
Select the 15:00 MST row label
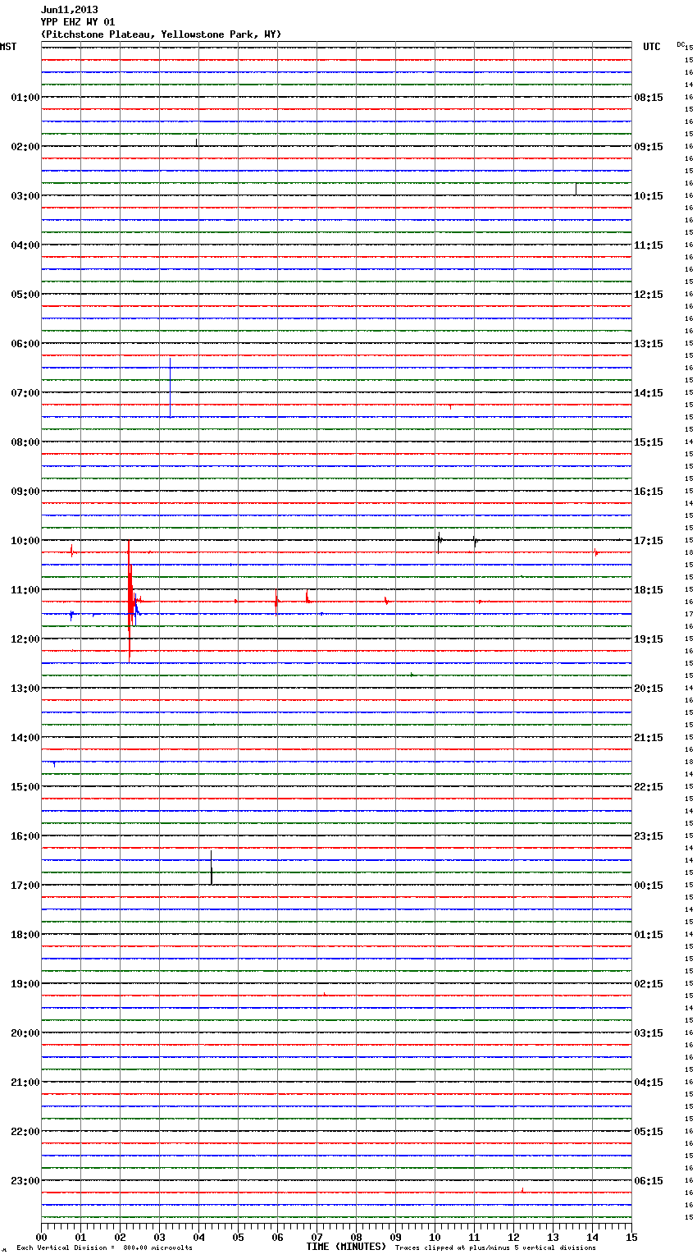(25, 787)
